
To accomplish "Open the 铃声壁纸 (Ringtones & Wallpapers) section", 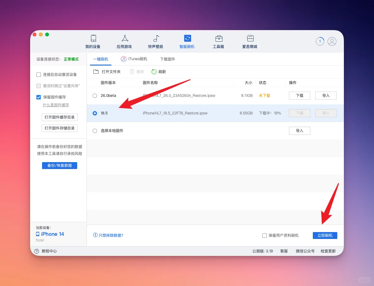I will pyautogui.click(x=156, y=41).
